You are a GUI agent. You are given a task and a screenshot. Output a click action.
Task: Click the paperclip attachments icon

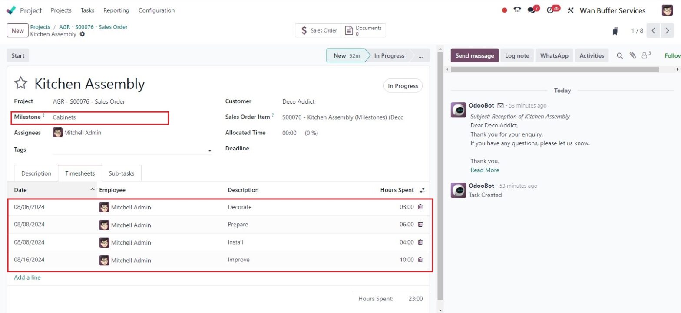pos(632,55)
